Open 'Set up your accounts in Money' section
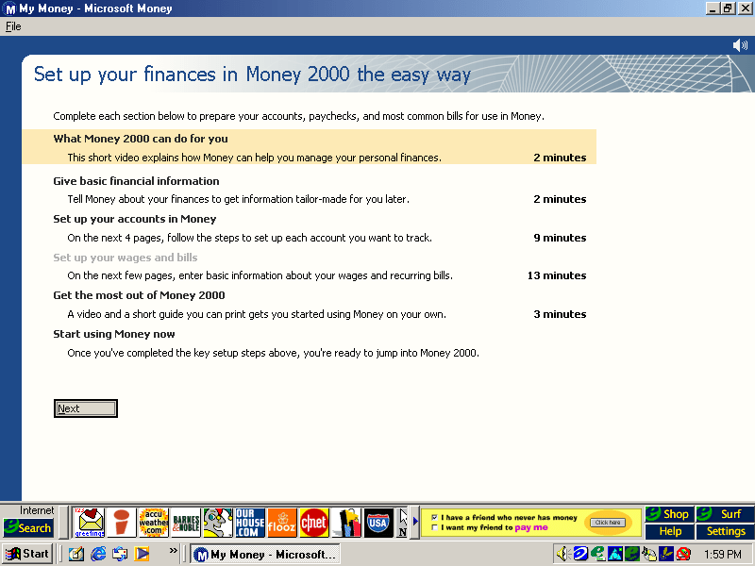This screenshot has height=566, width=755. (134, 219)
